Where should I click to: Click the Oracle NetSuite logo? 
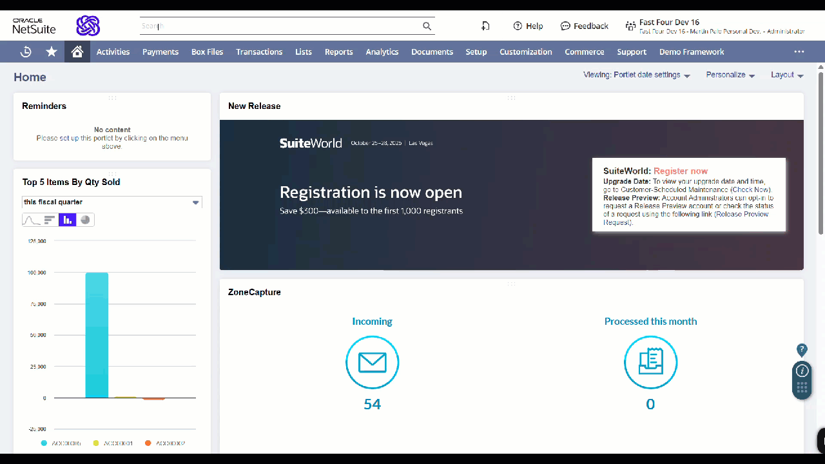coord(34,26)
